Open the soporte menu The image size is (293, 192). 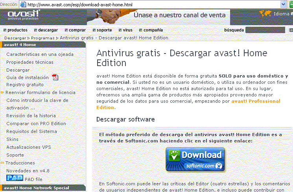click(102, 30)
